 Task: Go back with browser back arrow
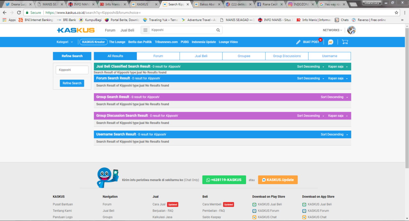click(x=4, y=12)
